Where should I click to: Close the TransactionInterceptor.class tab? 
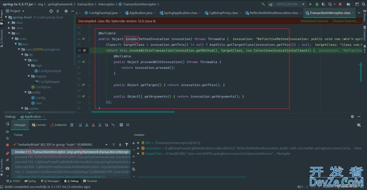[x=353, y=13]
